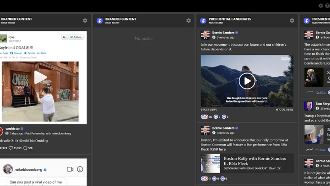Click '4 minutes ago' timestamp
330x186 pixels.
coord(226,133)
